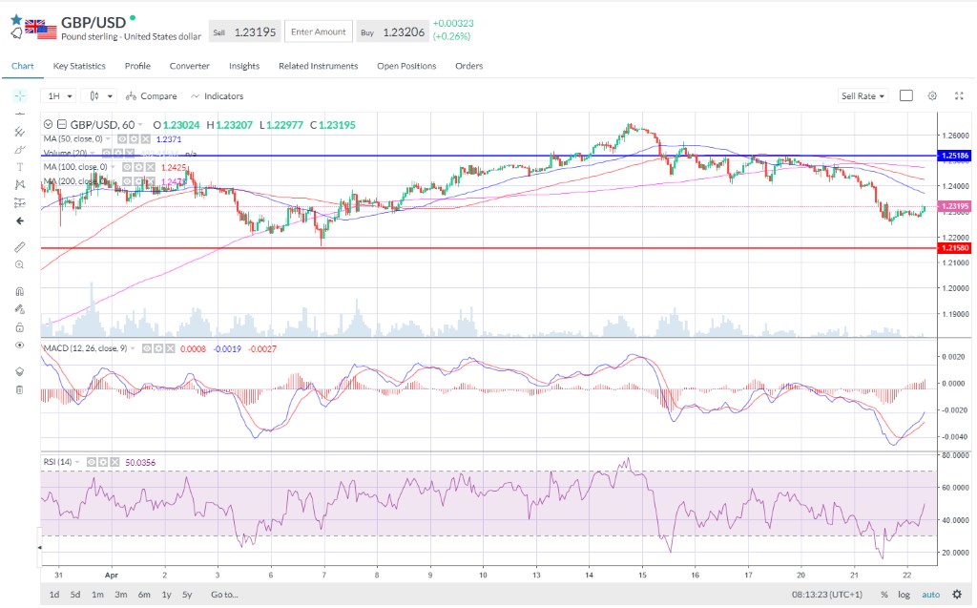Click the ruler measure tool

coord(20,247)
